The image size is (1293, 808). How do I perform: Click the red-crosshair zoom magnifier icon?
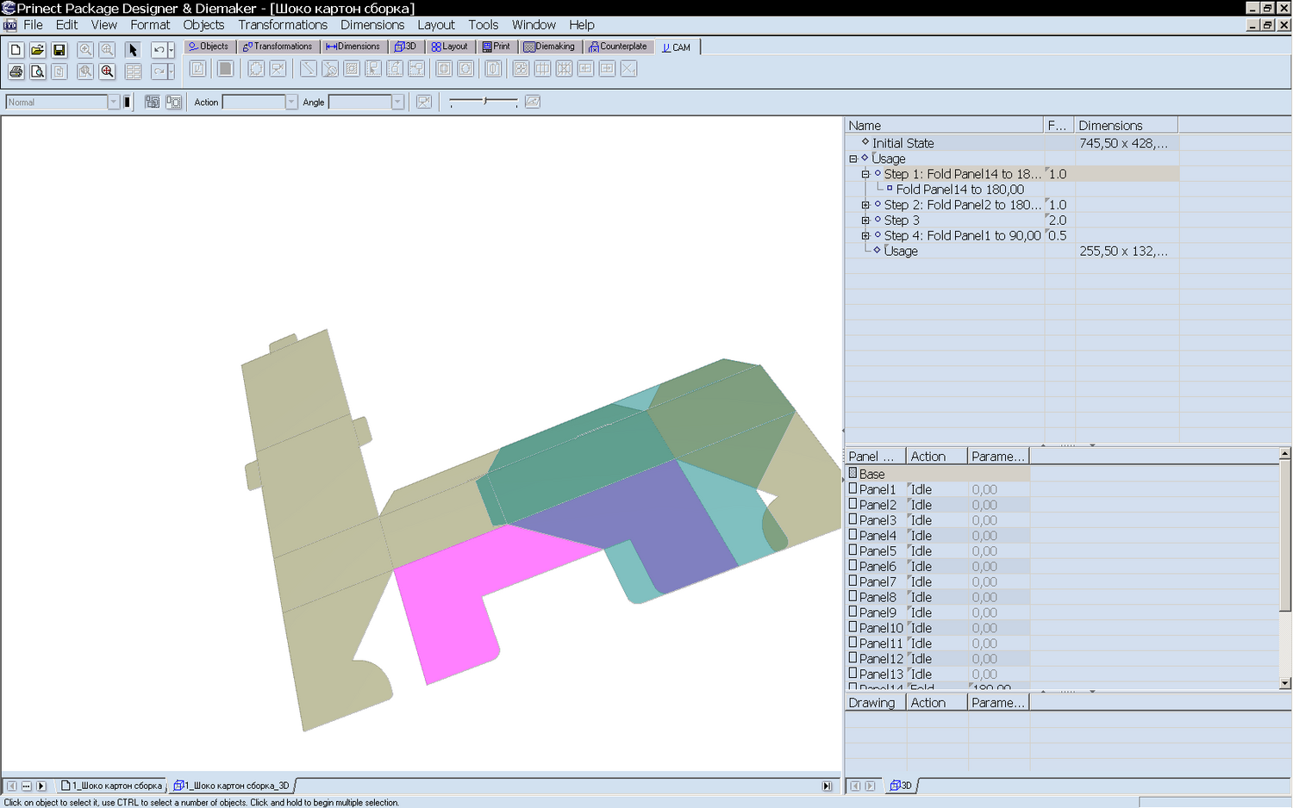tap(107, 71)
